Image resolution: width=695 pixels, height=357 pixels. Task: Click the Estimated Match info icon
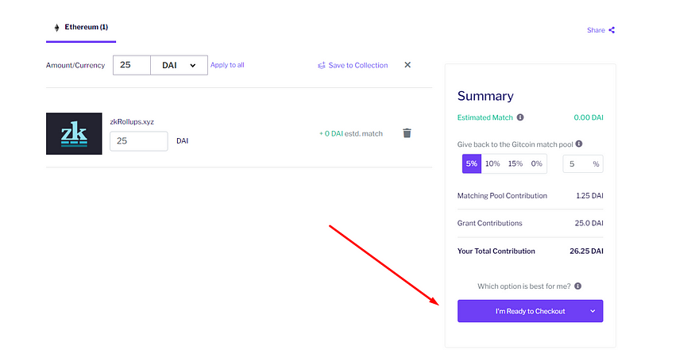click(x=520, y=117)
